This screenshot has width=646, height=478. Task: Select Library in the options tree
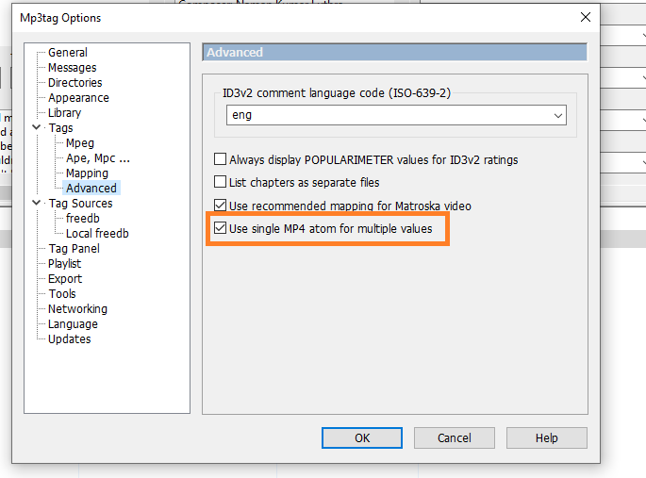pos(64,113)
